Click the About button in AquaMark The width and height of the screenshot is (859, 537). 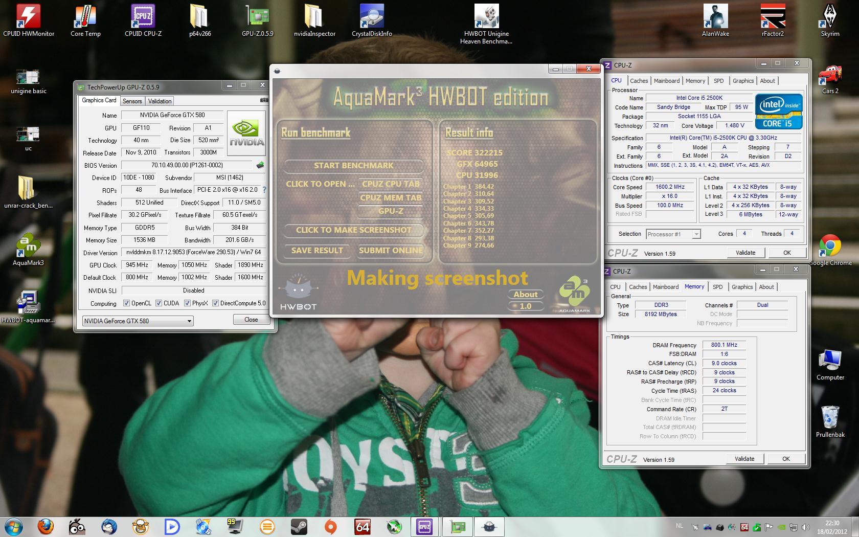[x=526, y=295]
